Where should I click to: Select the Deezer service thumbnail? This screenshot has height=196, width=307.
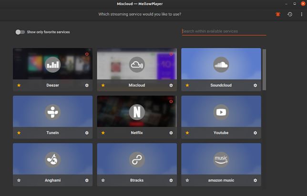52,64
